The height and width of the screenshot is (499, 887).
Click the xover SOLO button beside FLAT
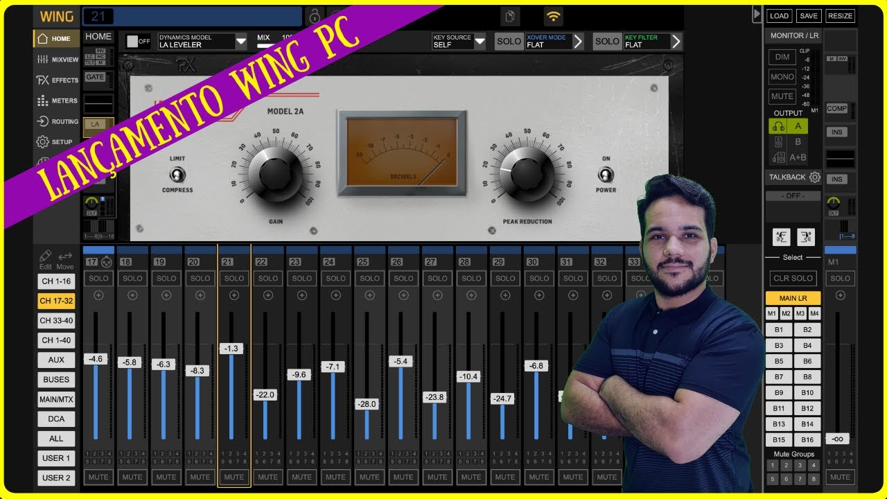pos(509,42)
